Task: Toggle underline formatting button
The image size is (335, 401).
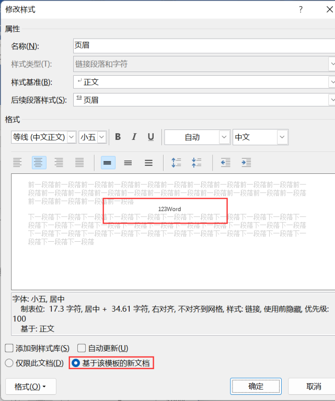Action: [x=151, y=137]
